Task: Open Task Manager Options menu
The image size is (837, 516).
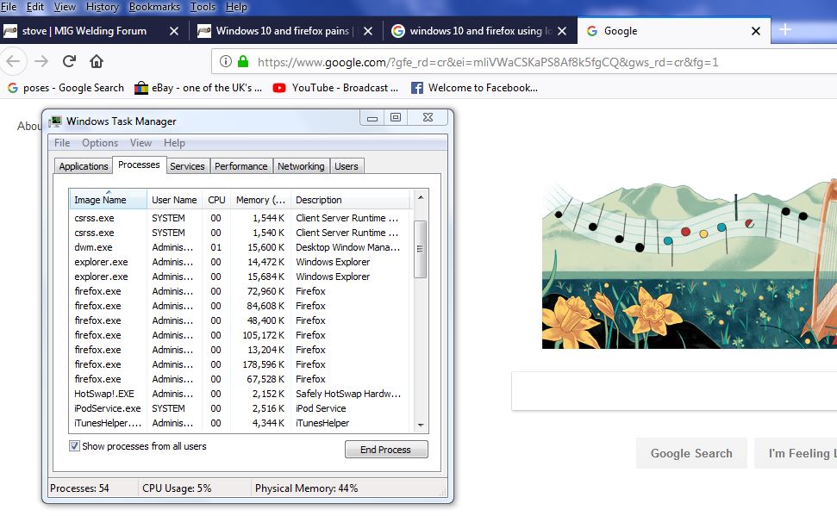Action: [100, 143]
